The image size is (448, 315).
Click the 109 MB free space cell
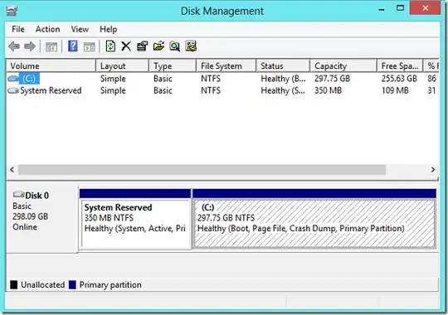[395, 90]
